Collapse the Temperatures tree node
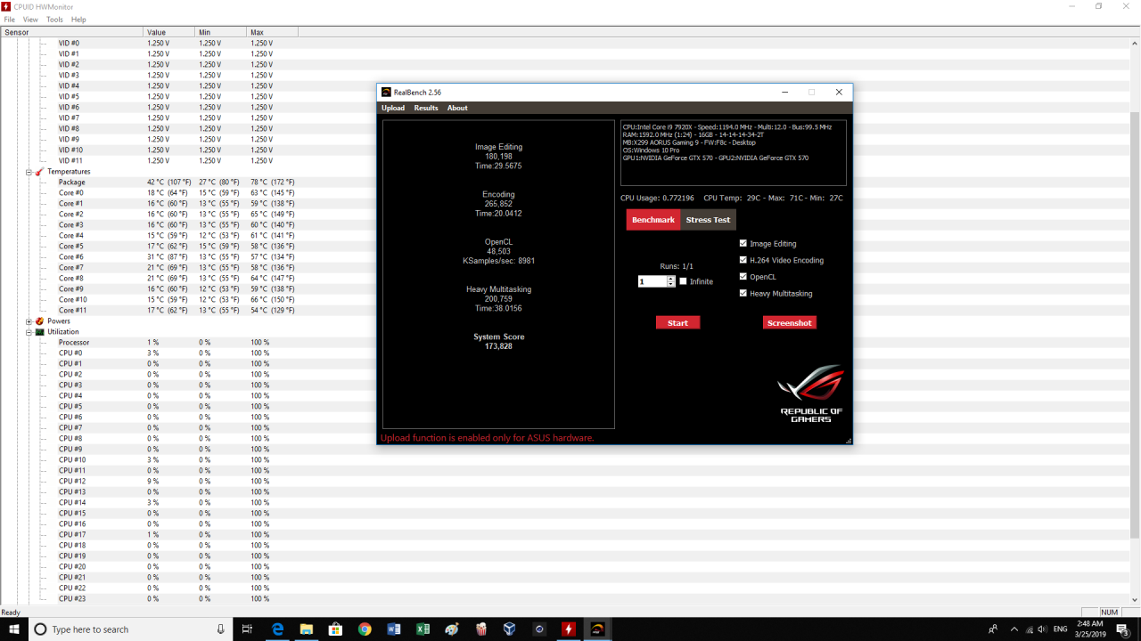The image size is (1141, 641). click(x=29, y=172)
